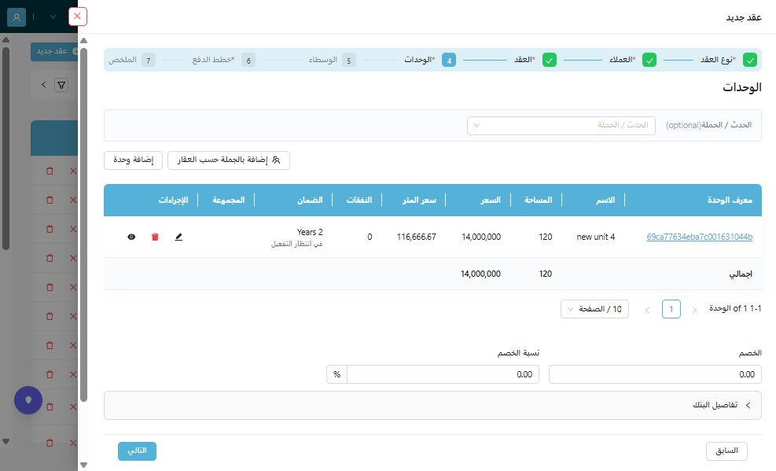
Task: Toggle the eye icon to view new unit 4
Action: pyautogui.click(x=131, y=237)
